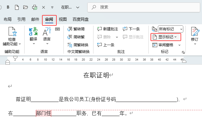Click the text 兹证明 in document

[x=23, y=99]
